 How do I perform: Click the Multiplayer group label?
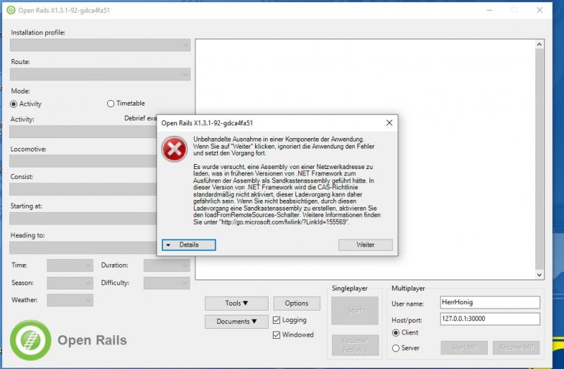[408, 289]
